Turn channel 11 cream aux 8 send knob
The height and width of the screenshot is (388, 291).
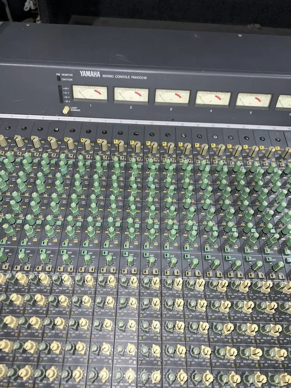181,351
